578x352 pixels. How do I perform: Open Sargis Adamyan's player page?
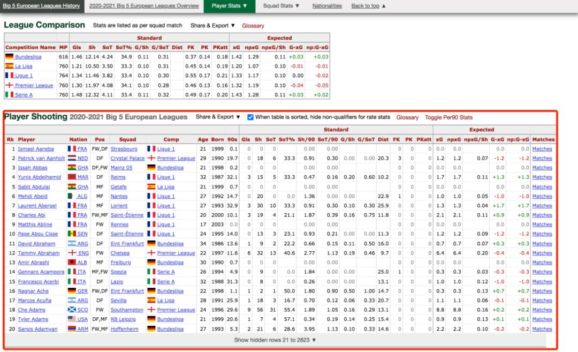(37, 329)
